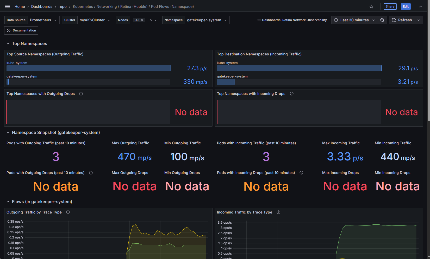Collapse the Top Namespaces row
Viewport: 430px width, 259px height.
[x=8, y=44]
